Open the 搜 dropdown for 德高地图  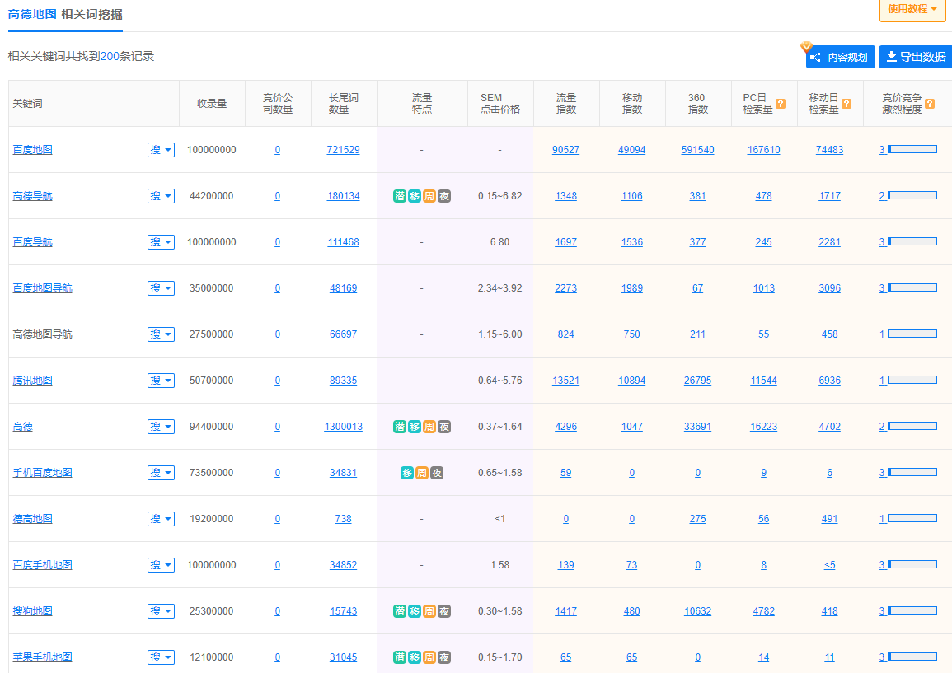161,519
